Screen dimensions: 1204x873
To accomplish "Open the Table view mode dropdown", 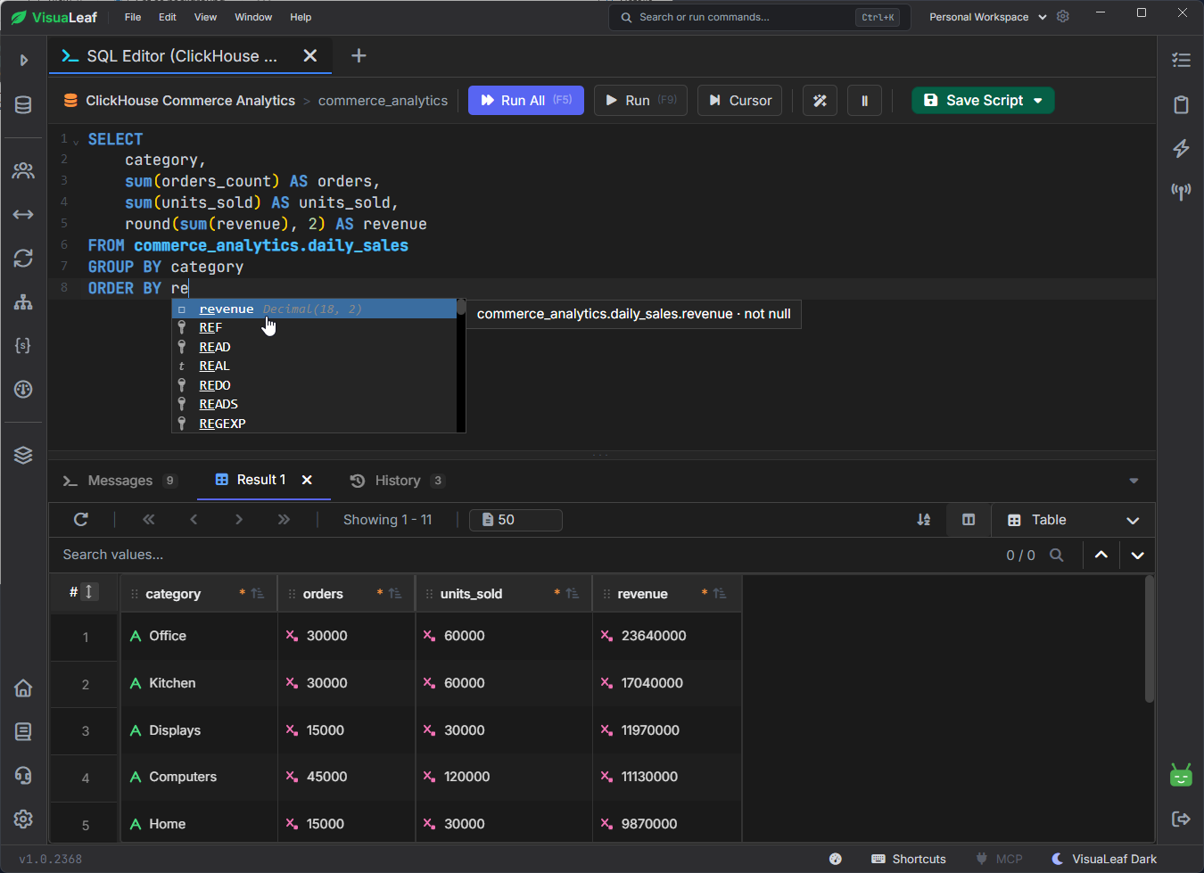I will pos(1073,520).
